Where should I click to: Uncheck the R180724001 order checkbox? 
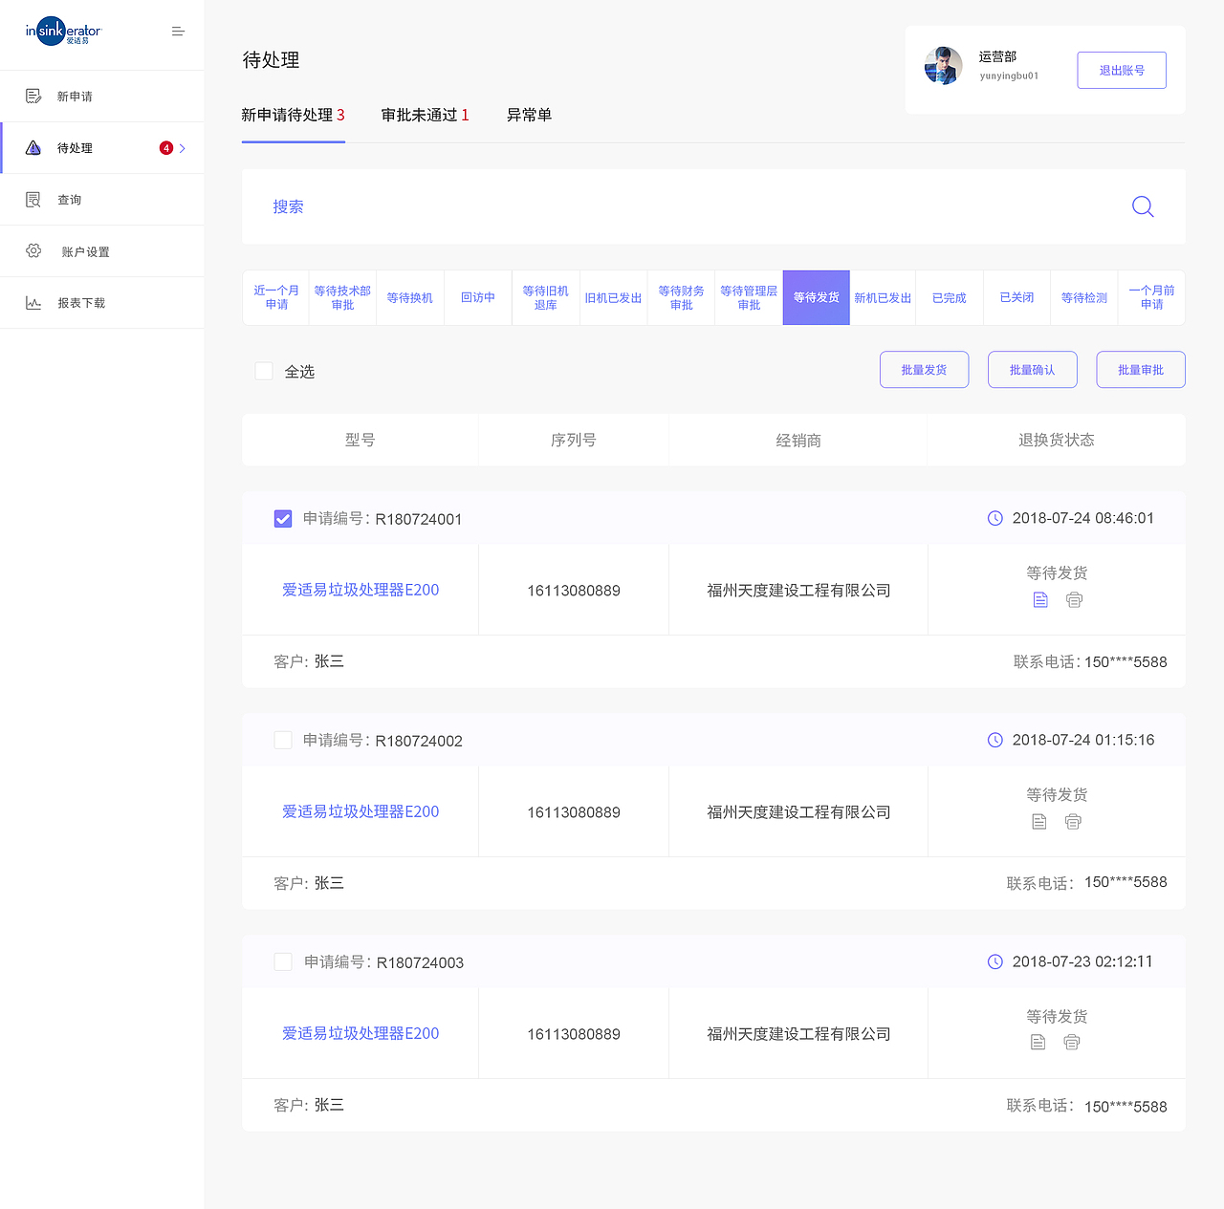click(x=282, y=519)
